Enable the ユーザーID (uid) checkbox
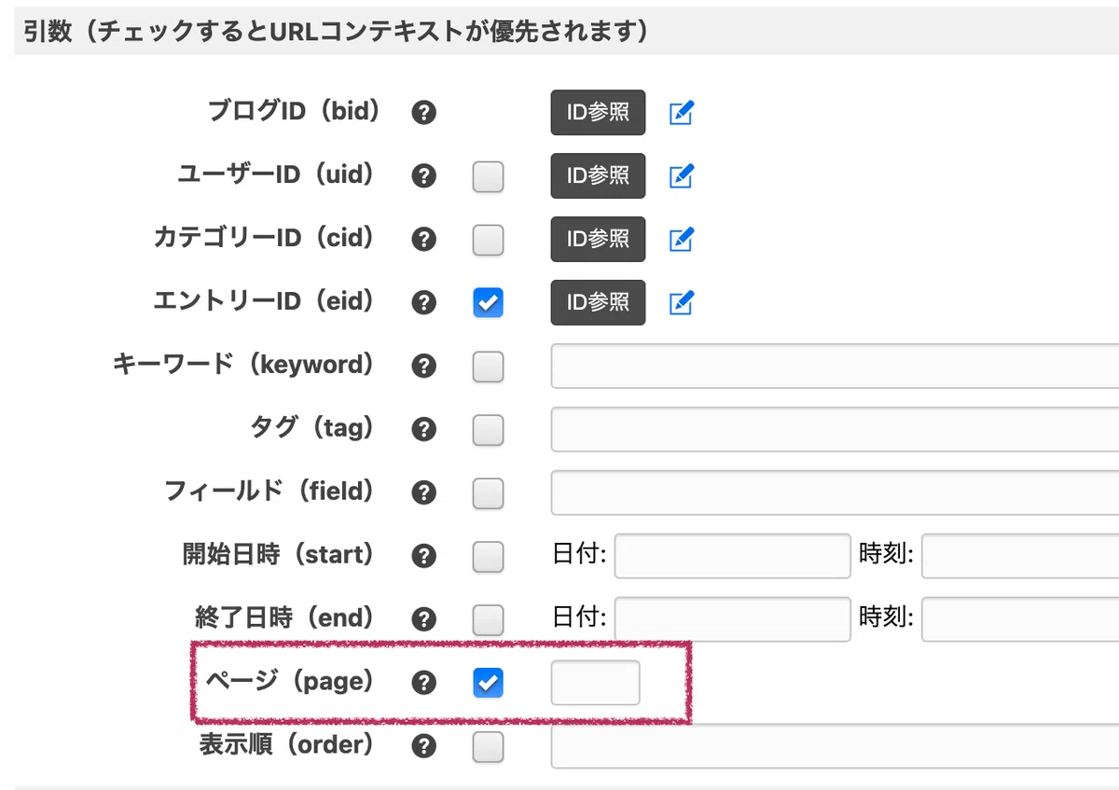The width and height of the screenshot is (1119, 790). [488, 176]
